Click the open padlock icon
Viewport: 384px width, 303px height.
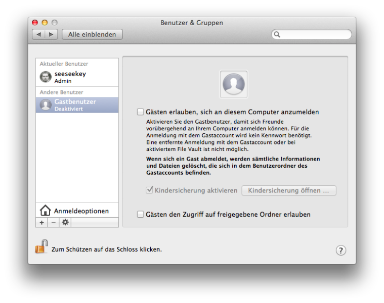pos(41,246)
